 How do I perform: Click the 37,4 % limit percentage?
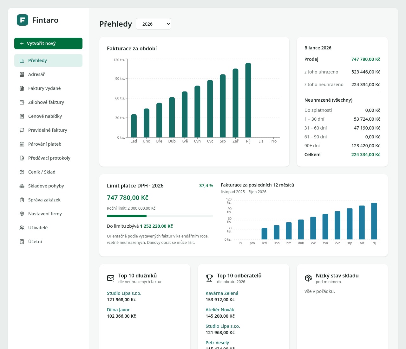tap(206, 186)
